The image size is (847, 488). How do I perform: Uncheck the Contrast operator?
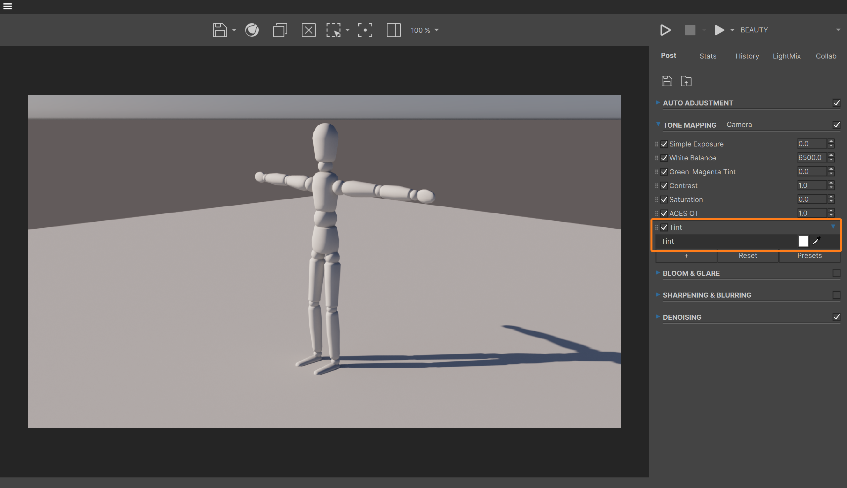pos(664,186)
